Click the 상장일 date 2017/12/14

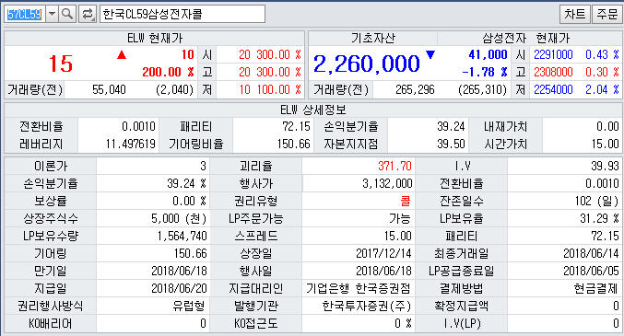pos(383,253)
